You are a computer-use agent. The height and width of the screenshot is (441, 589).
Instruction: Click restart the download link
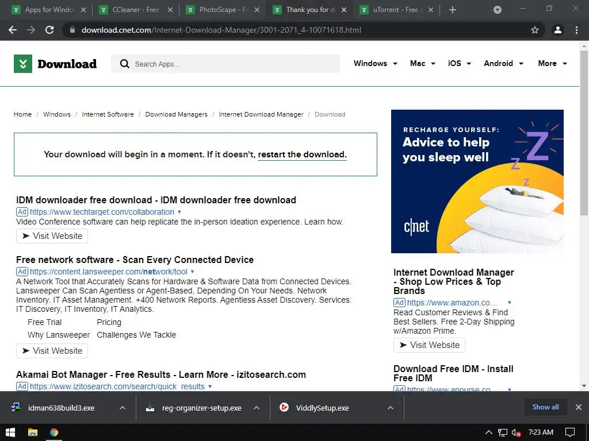tap(302, 154)
